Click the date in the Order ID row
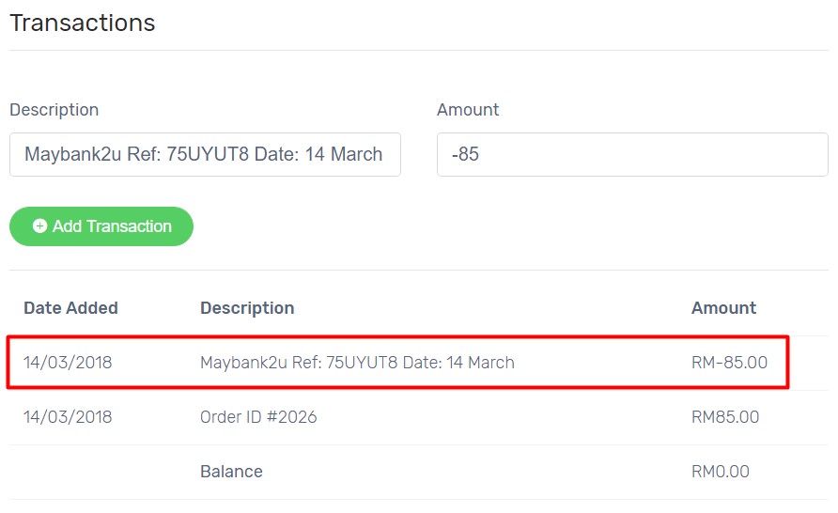The image size is (838, 513). [68, 417]
